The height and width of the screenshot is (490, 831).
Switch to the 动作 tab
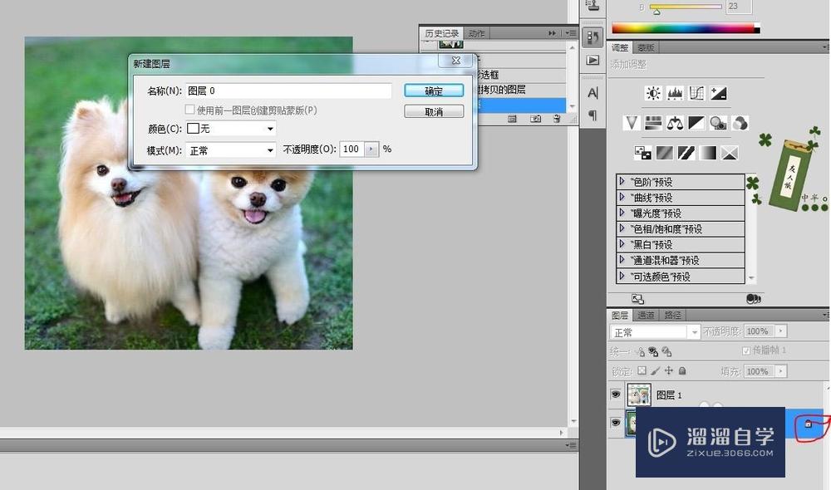[x=476, y=33]
